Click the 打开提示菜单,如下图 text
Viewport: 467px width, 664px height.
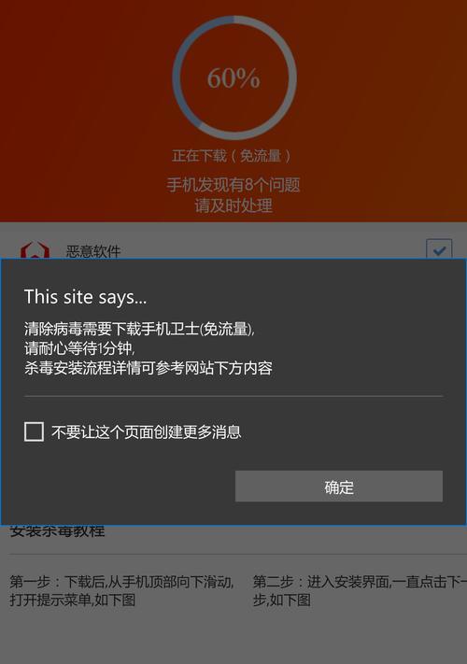pyautogui.click(x=73, y=600)
